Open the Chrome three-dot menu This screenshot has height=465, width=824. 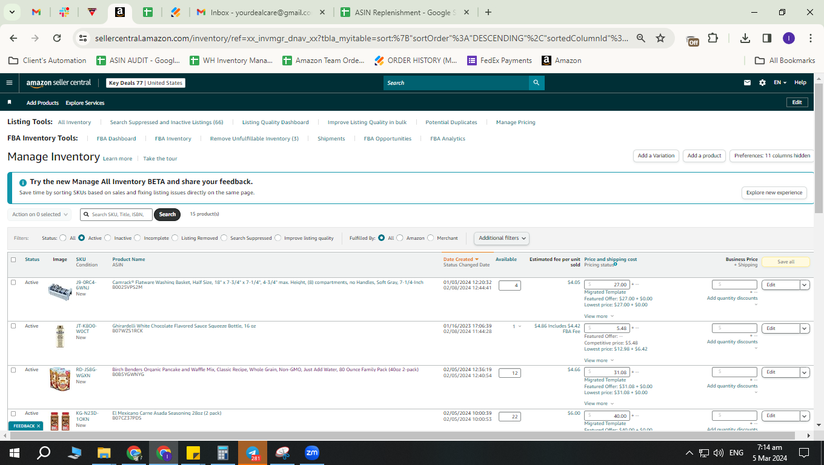click(x=811, y=38)
